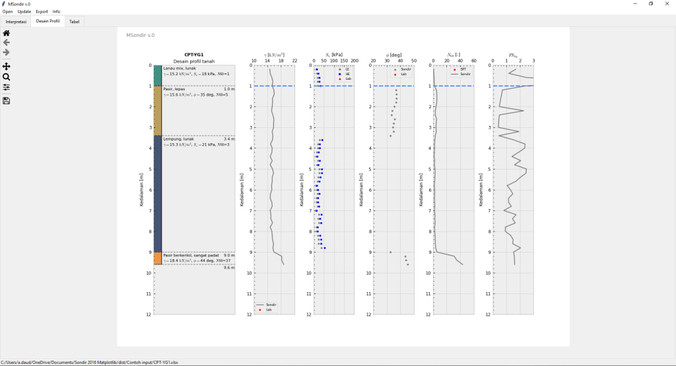Select the Desain Profil tab
This screenshot has width=676, height=366.
[x=48, y=22]
